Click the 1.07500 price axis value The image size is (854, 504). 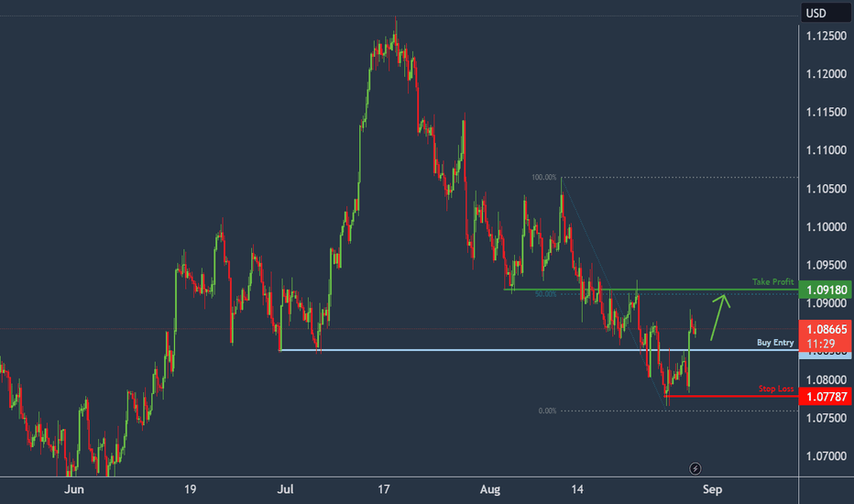[827, 418]
